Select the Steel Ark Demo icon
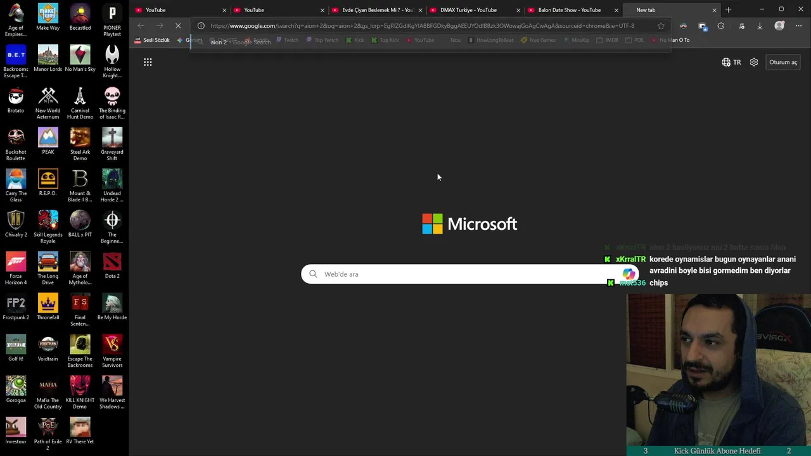 80,144
